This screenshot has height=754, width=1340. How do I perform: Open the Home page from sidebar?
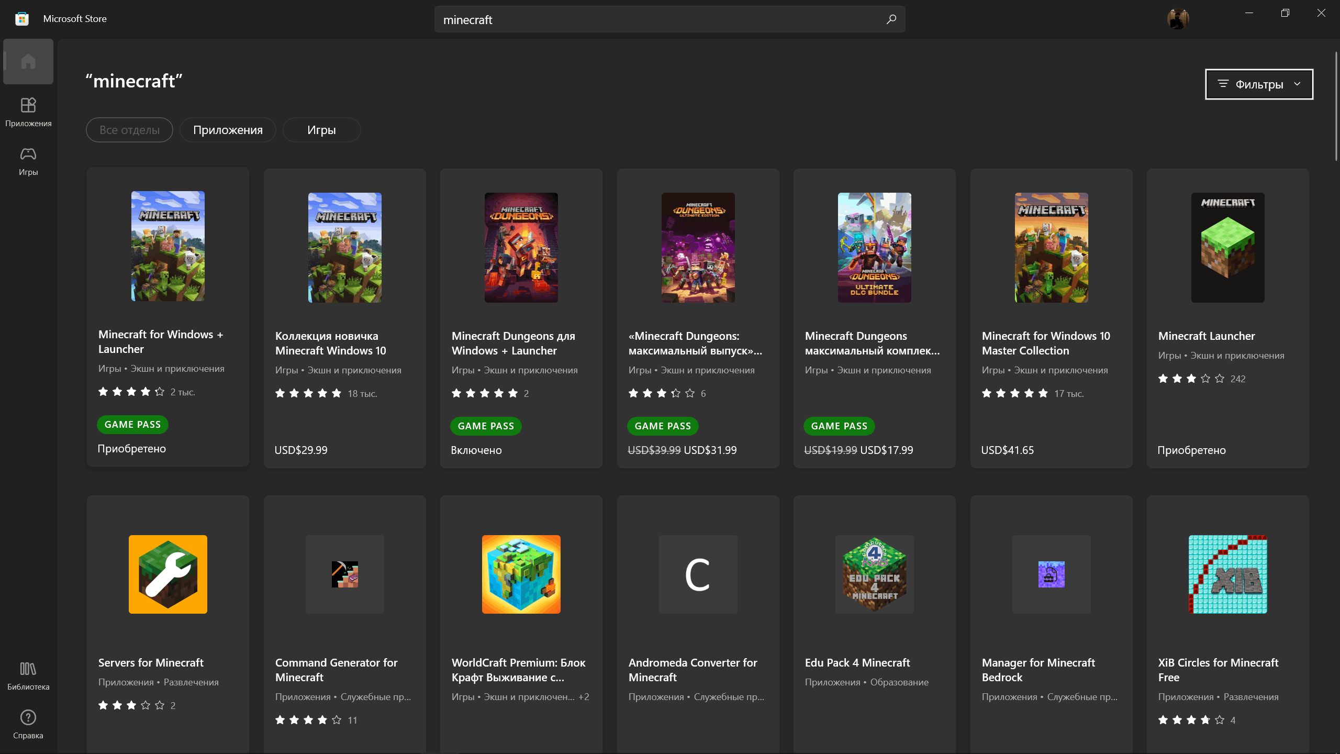[28, 61]
